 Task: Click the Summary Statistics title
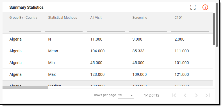[x=26, y=7]
